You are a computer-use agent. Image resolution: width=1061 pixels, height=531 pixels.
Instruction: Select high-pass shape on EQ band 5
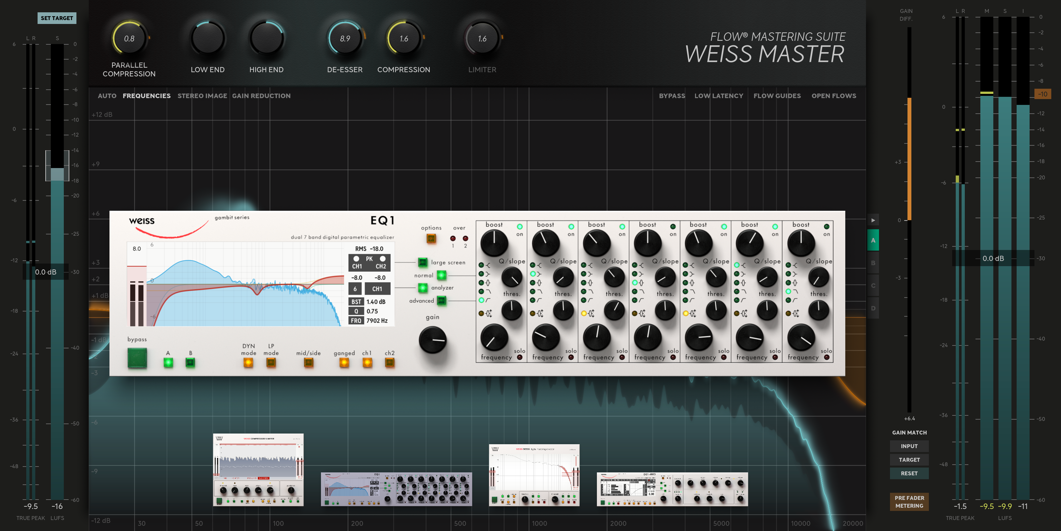[x=685, y=300]
